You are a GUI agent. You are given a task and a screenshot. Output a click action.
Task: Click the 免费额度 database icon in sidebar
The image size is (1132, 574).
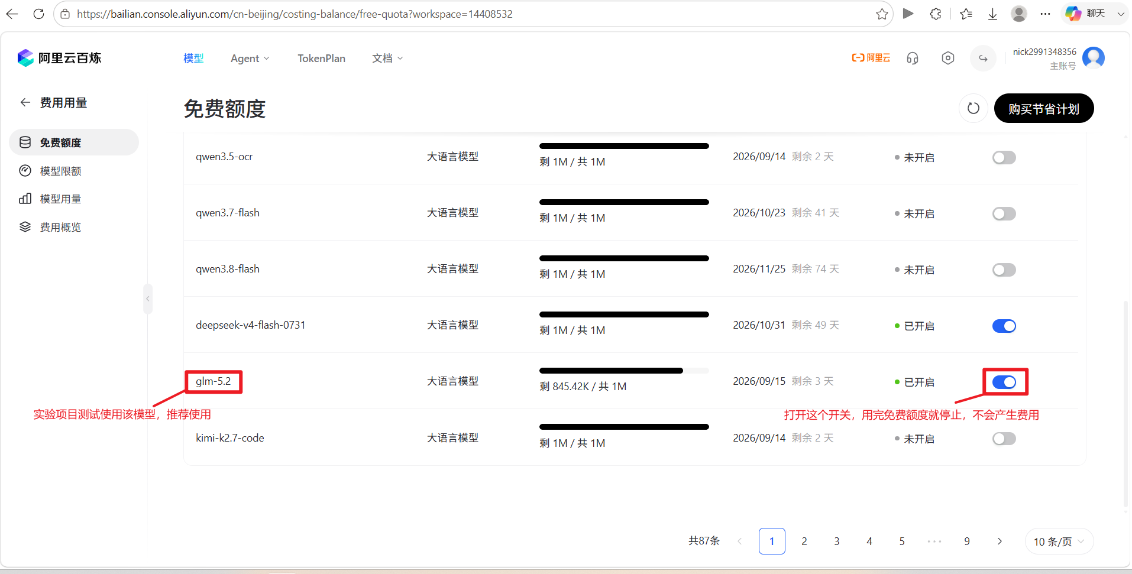click(x=25, y=142)
